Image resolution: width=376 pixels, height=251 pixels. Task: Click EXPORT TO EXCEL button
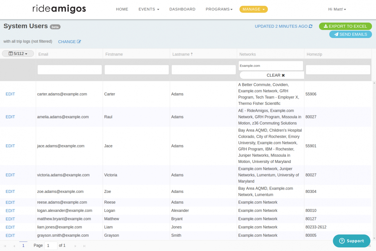coord(345,26)
